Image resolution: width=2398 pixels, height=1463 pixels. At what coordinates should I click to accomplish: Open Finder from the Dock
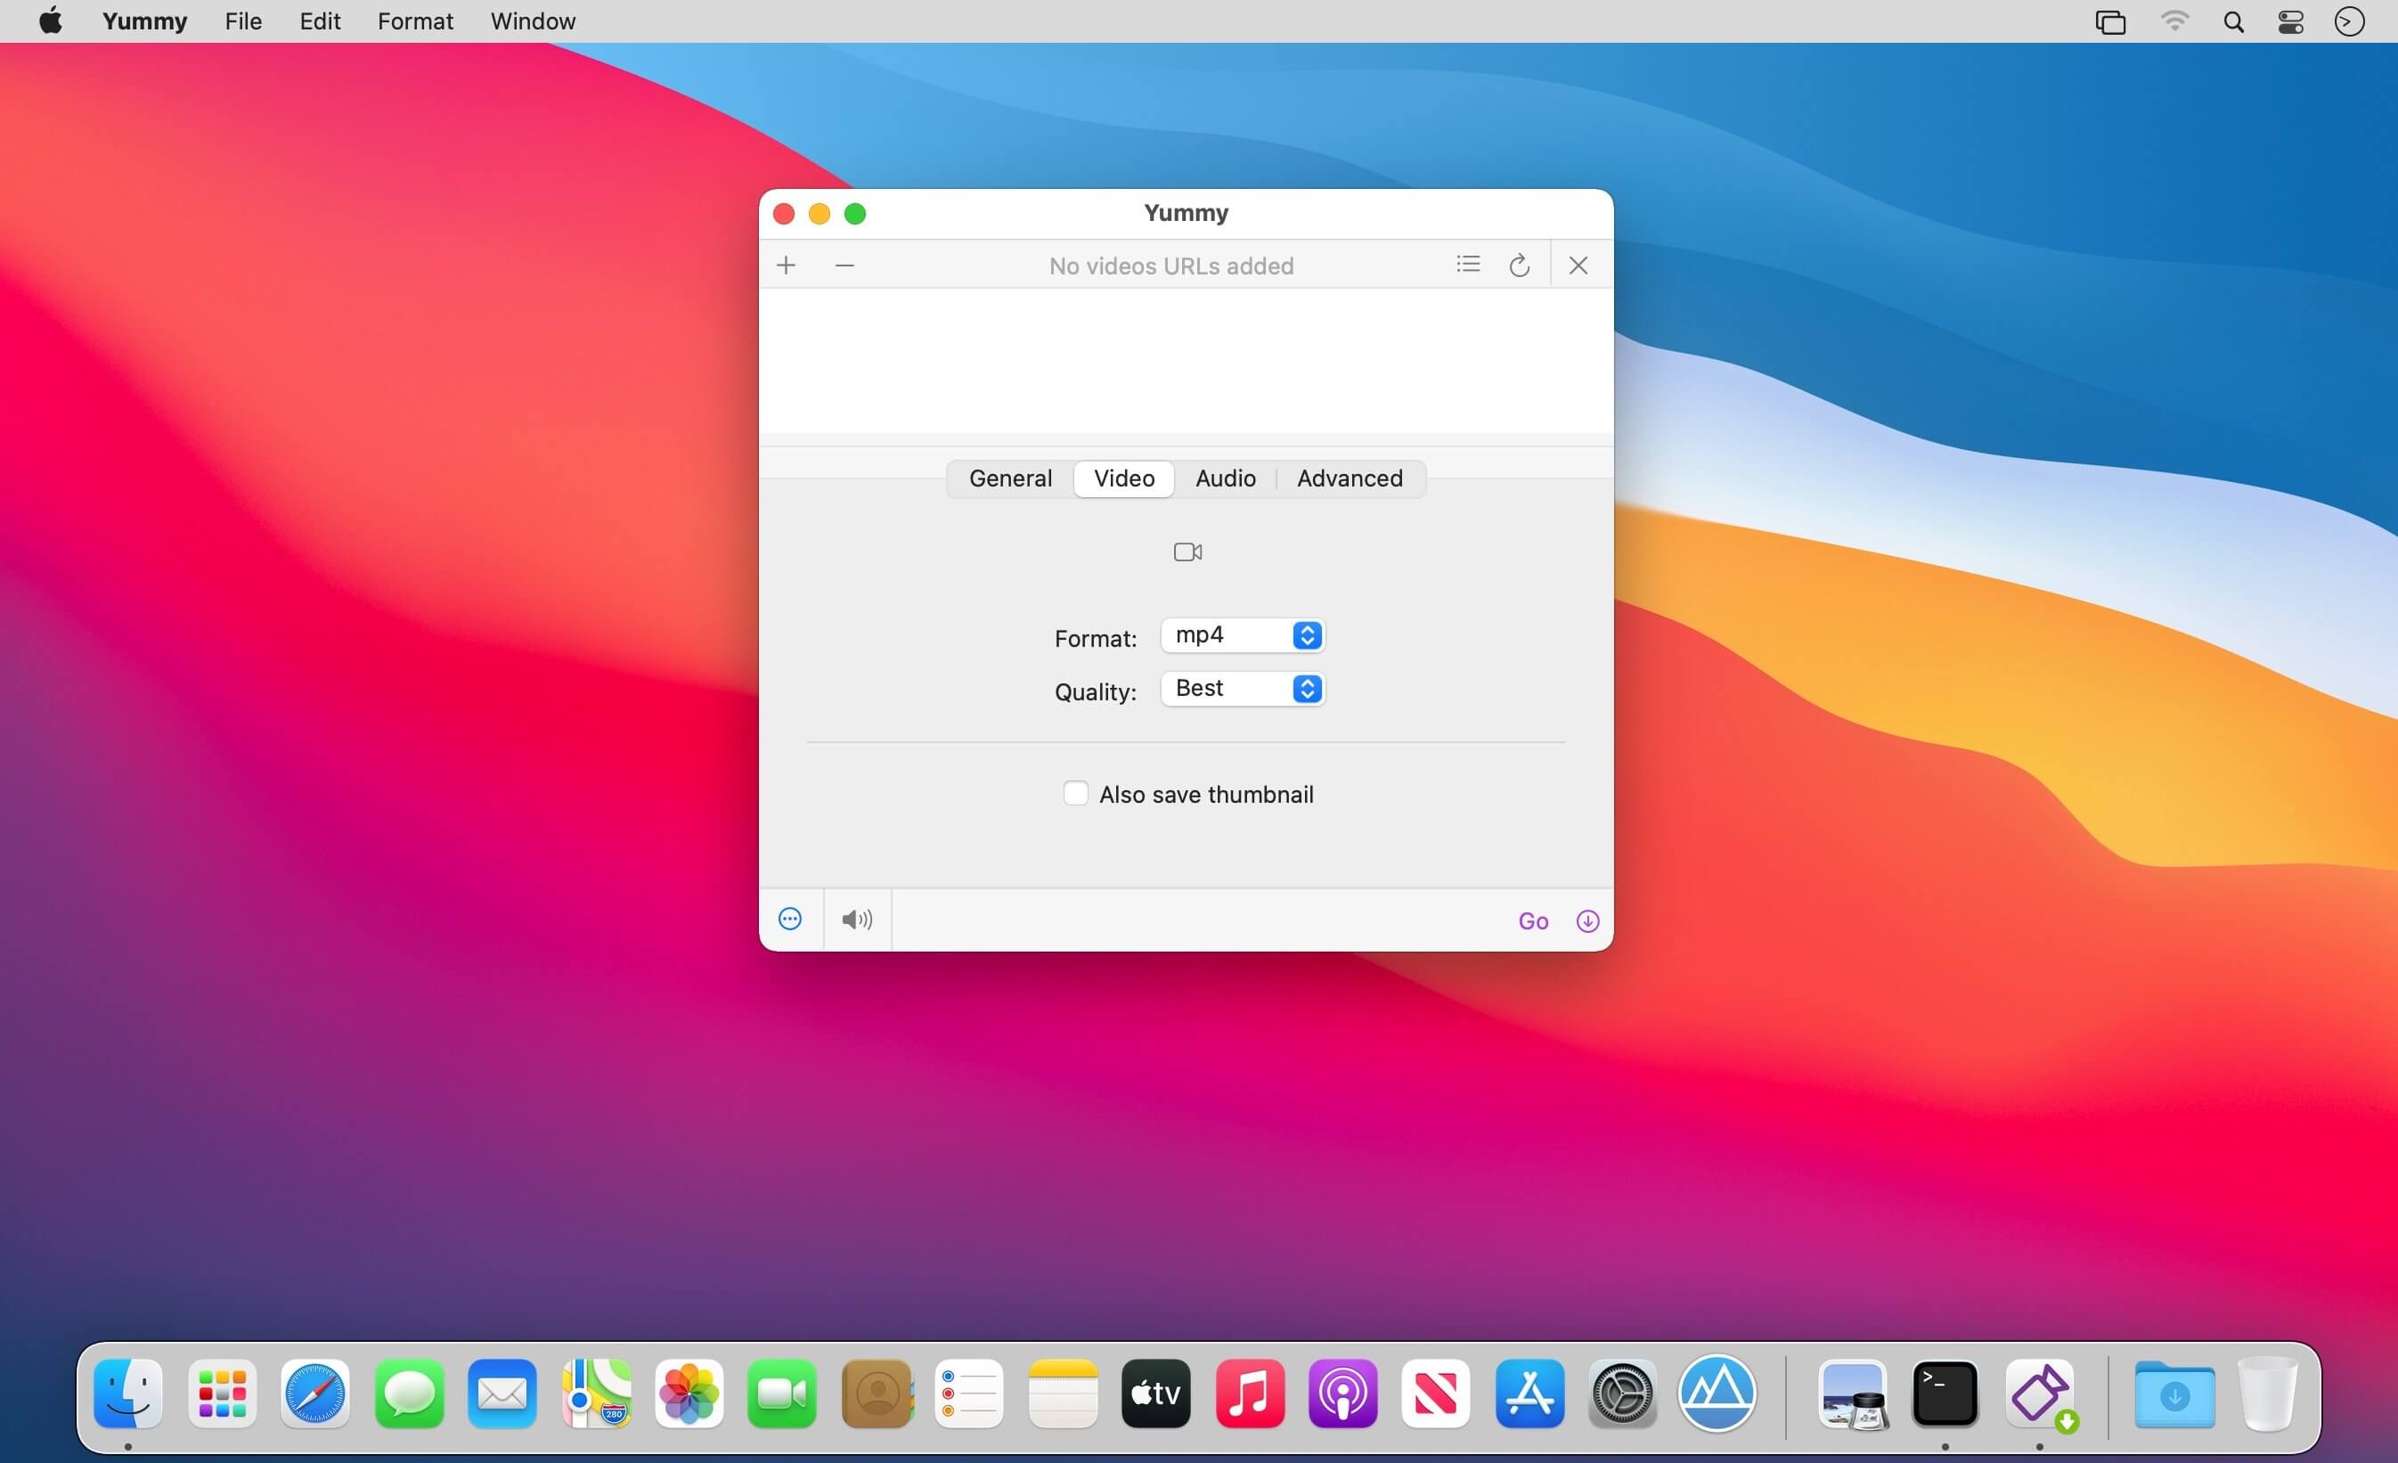[x=127, y=1393]
